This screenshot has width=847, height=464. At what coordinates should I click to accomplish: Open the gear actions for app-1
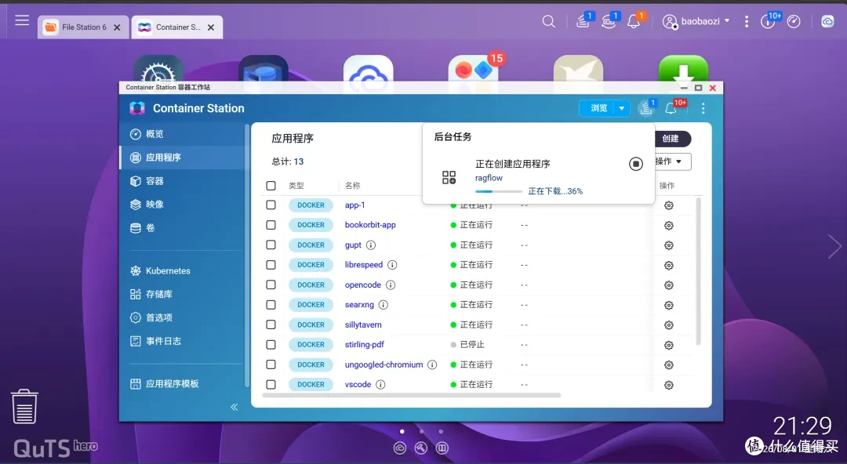coord(669,205)
